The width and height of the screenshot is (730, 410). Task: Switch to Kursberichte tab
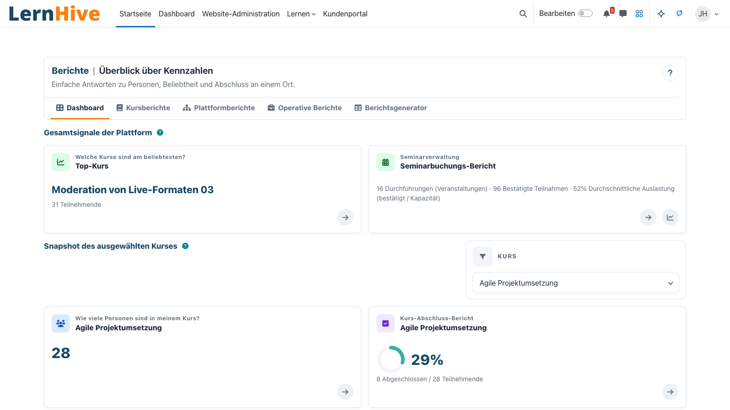coord(143,108)
